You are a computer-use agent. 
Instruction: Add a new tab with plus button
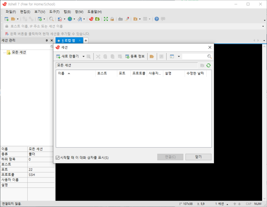86,40
